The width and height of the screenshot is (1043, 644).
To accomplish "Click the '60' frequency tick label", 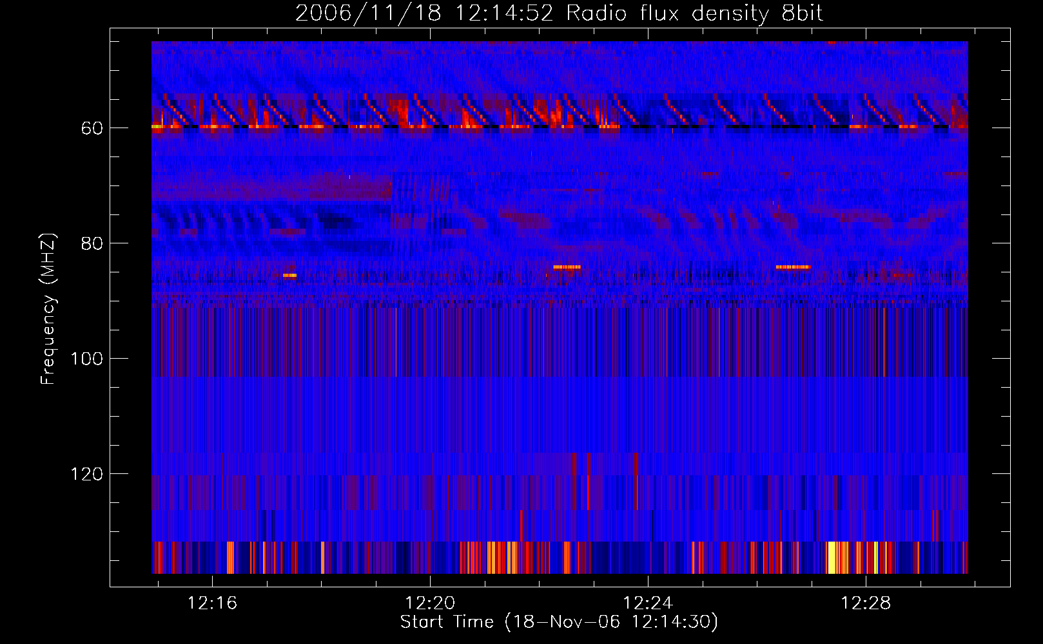I will click(x=92, y=128).
